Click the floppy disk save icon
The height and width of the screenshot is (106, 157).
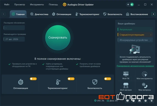point(139,101)
